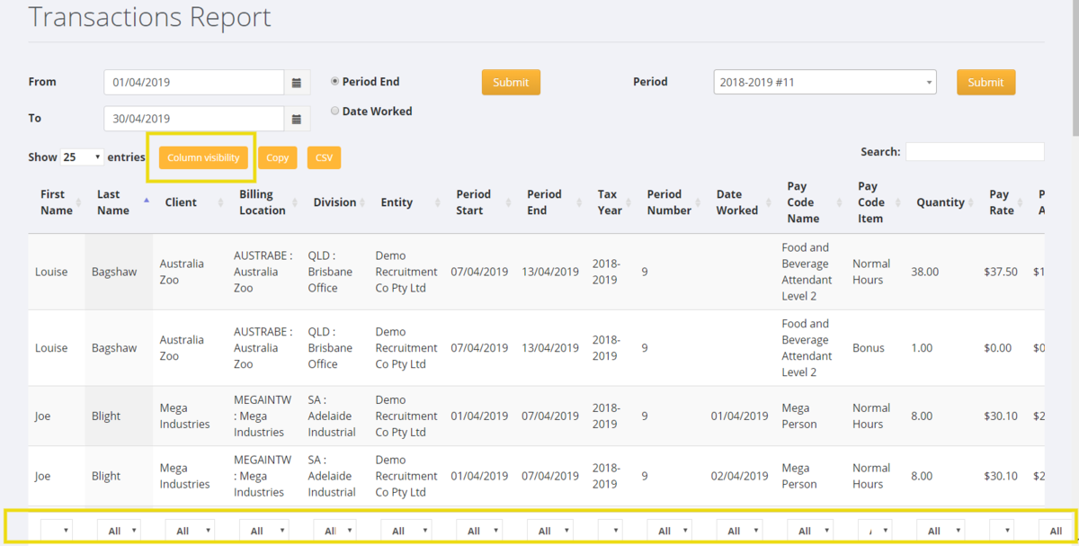The image size is (1079, 546).
Task: Click inside the Search field
Action: click(975, 151)
